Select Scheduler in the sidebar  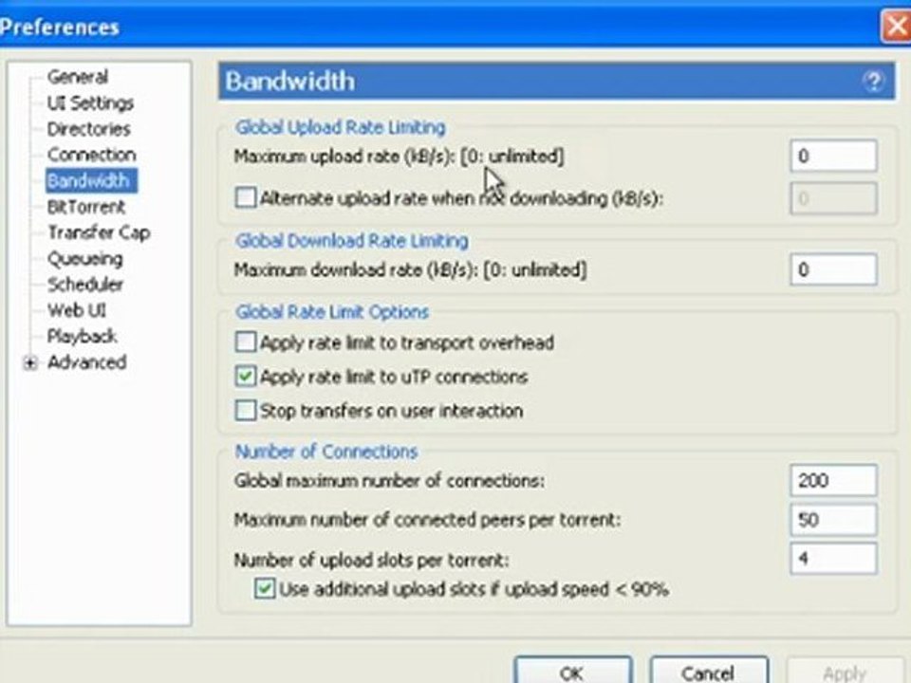pyautogui.click(x=84, y=285)
